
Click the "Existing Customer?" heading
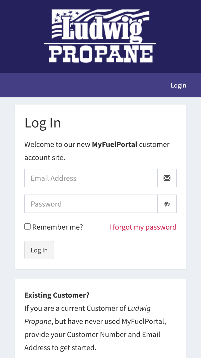[x=57, y=295]
